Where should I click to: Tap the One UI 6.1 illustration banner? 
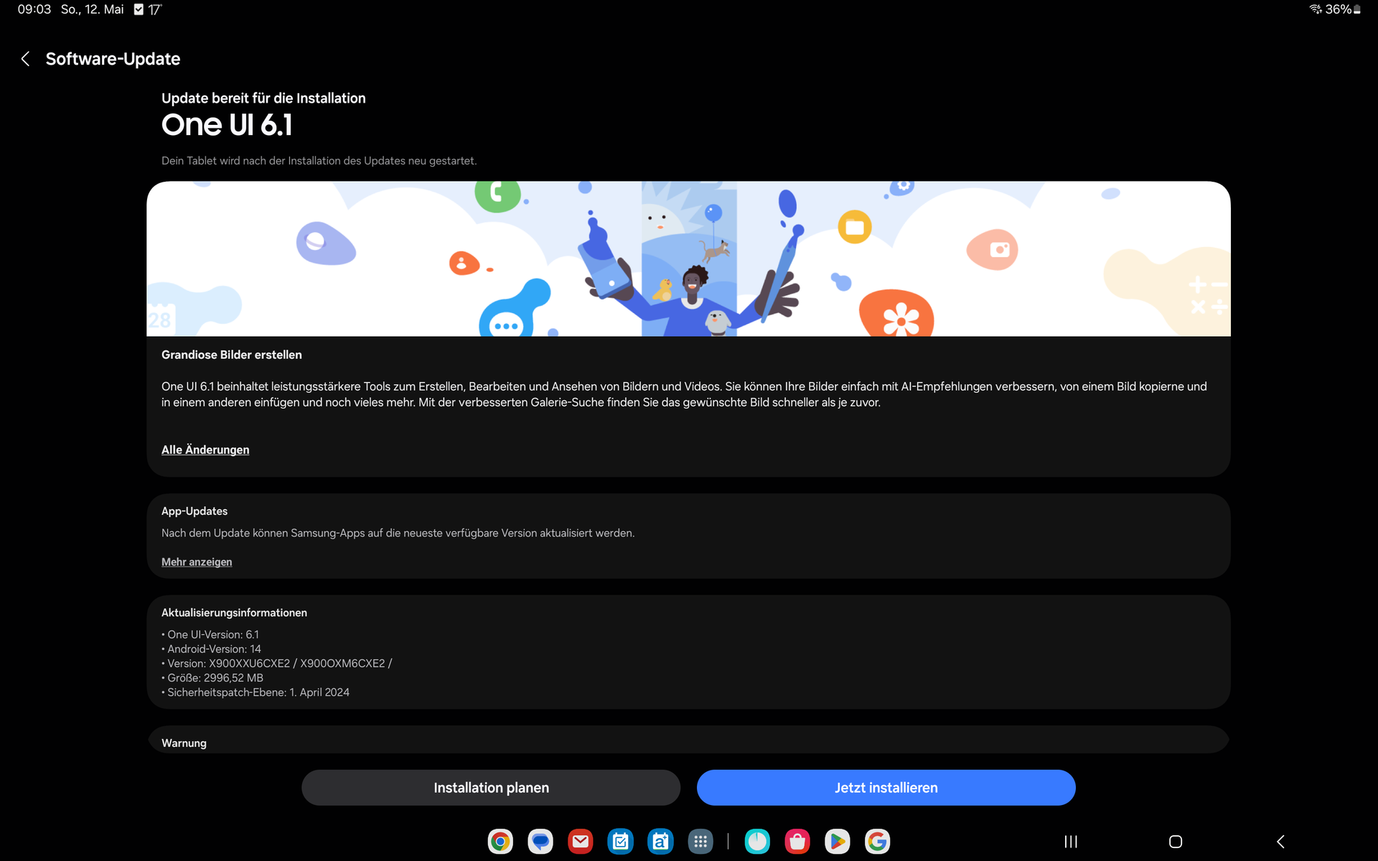click(x=688, y=259)
